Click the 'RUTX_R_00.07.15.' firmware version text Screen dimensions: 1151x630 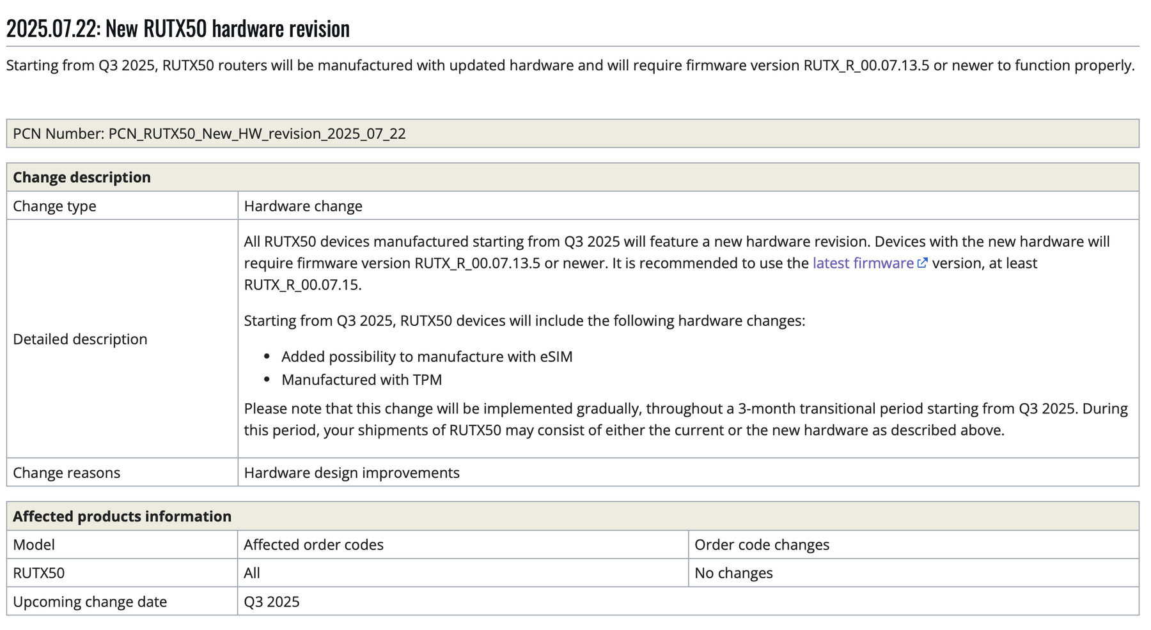[x=302, y=285]
